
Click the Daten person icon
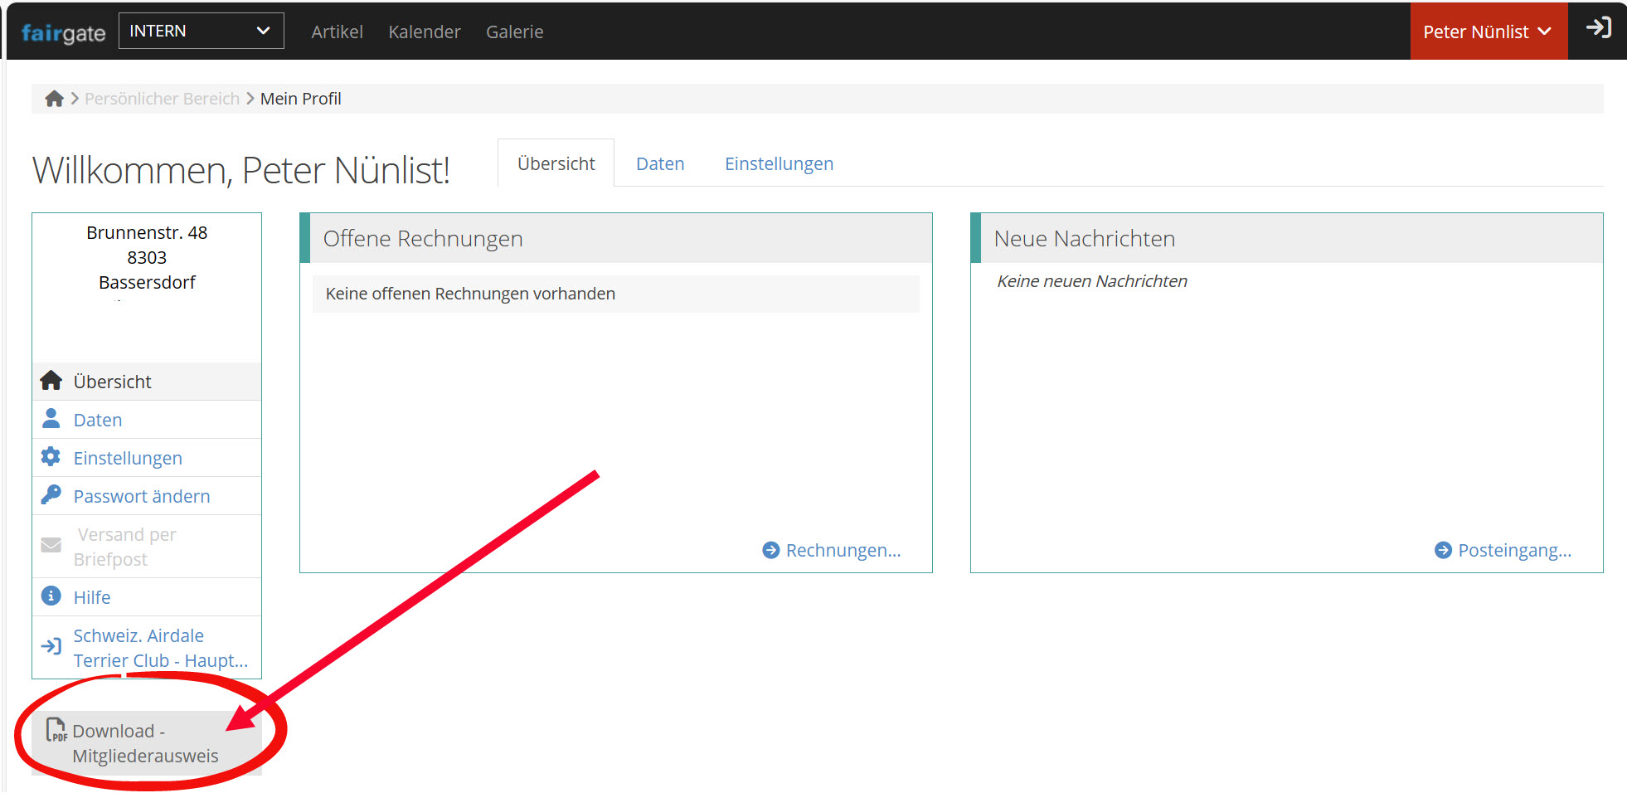tap(51, 418)
